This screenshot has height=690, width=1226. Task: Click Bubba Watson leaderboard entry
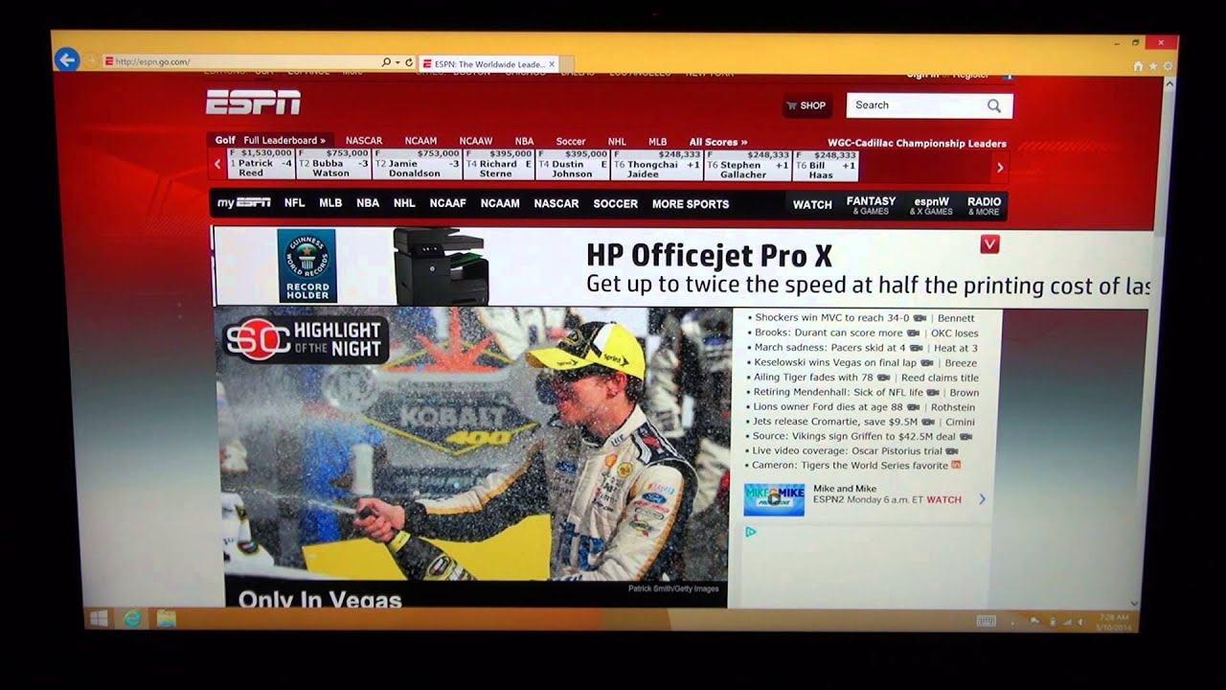point(333,164)
